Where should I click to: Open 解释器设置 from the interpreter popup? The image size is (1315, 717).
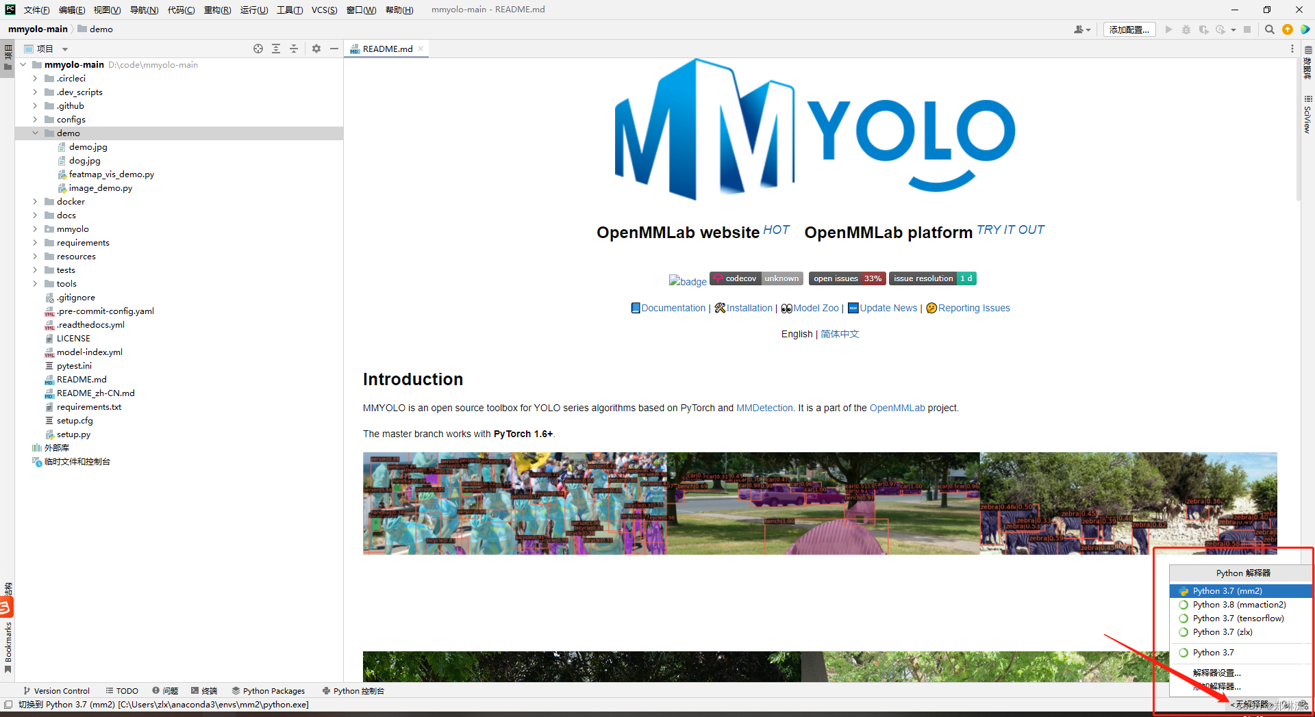pyautogui.click(x=1216, y=673)
